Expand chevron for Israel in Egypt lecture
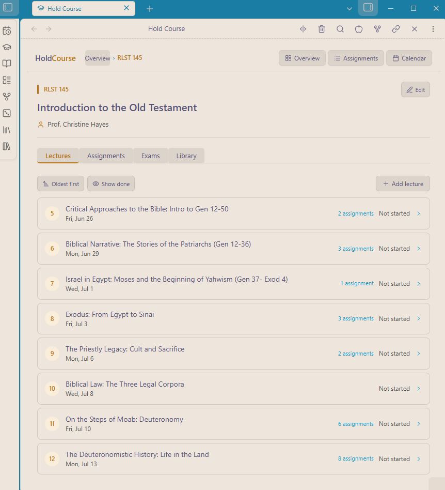The width and height of the screenshot is (445, 490). (x=419, y=284)
